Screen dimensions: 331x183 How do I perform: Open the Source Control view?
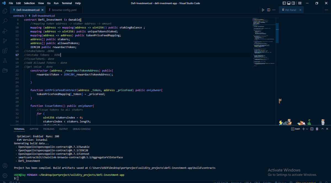point(5,41)
